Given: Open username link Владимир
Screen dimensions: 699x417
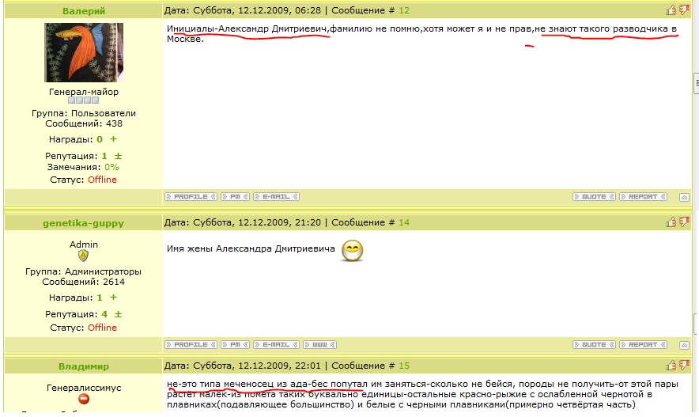Looking at the screenshot, I should tap(84, 366).
